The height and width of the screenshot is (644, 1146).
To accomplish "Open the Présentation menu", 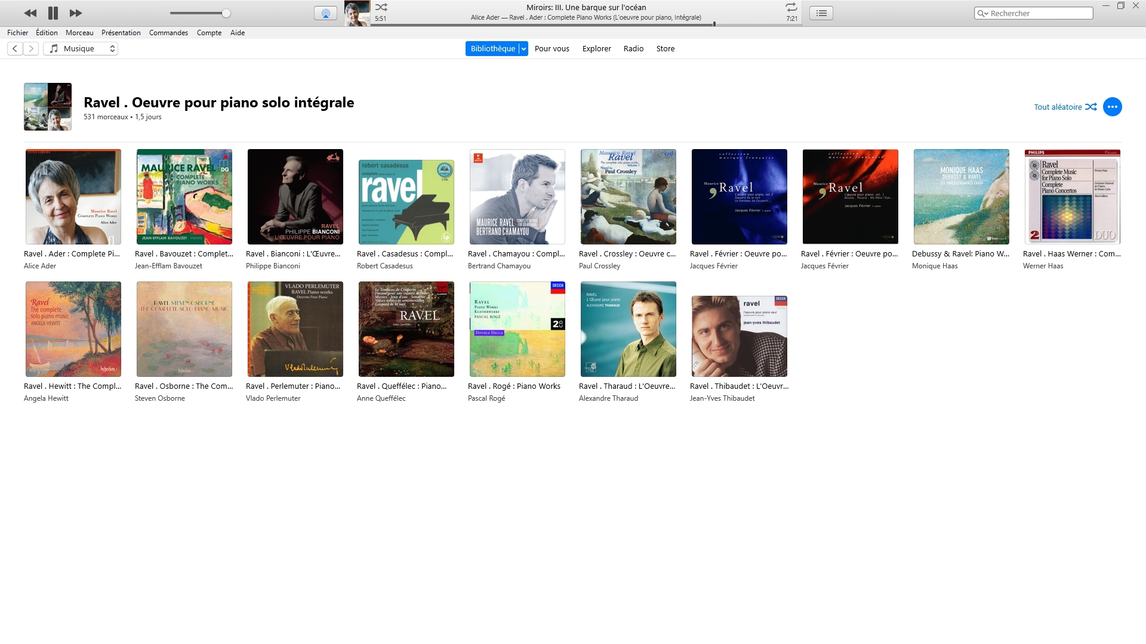I will tap(121, 33).
